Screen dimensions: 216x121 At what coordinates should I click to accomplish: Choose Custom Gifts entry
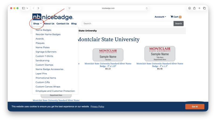pyautogui.click(x=43, y=82)
